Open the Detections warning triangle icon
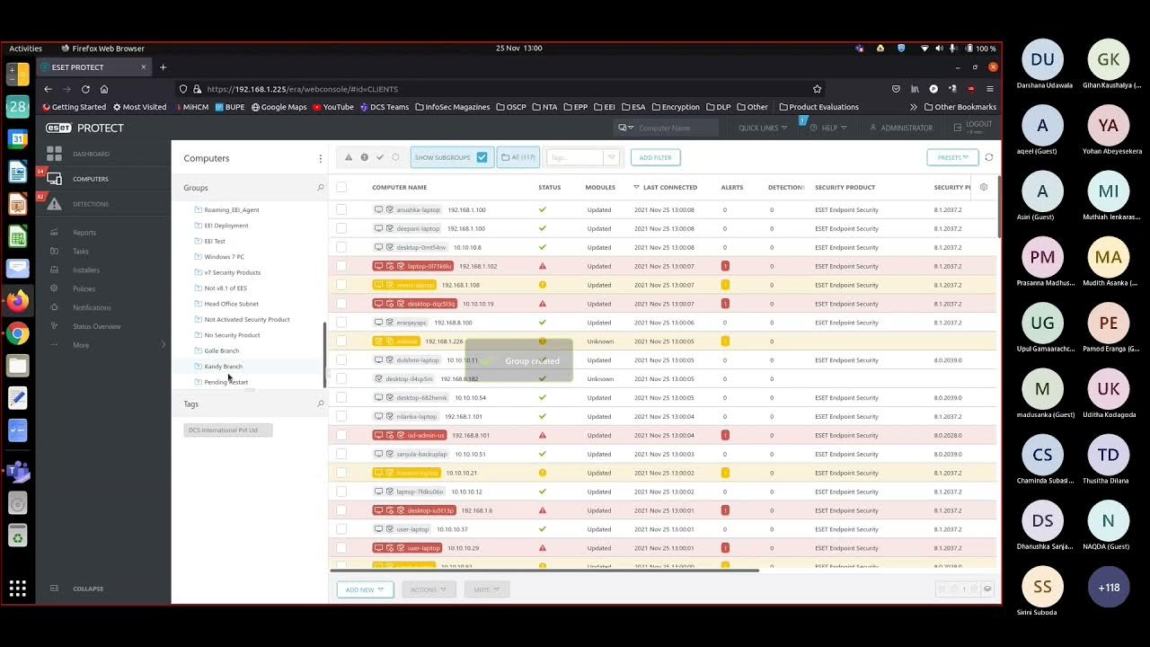This screenshot has height=647, width=1150. coord(54,204)
